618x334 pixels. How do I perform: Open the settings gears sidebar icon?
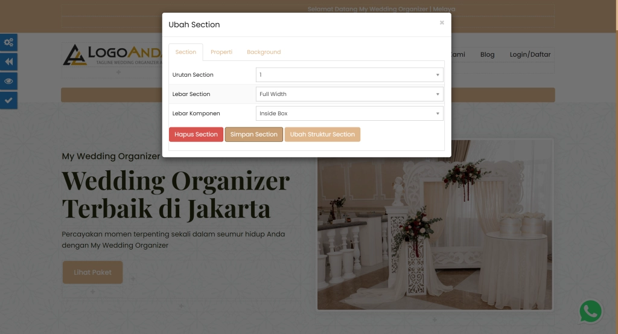8,42
